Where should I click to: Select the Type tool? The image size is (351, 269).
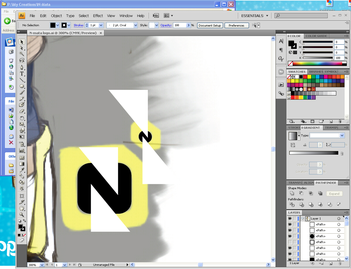(x=22, y=74)
